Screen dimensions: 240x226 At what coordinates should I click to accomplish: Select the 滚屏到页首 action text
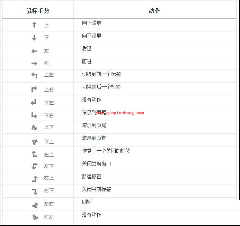94,138
